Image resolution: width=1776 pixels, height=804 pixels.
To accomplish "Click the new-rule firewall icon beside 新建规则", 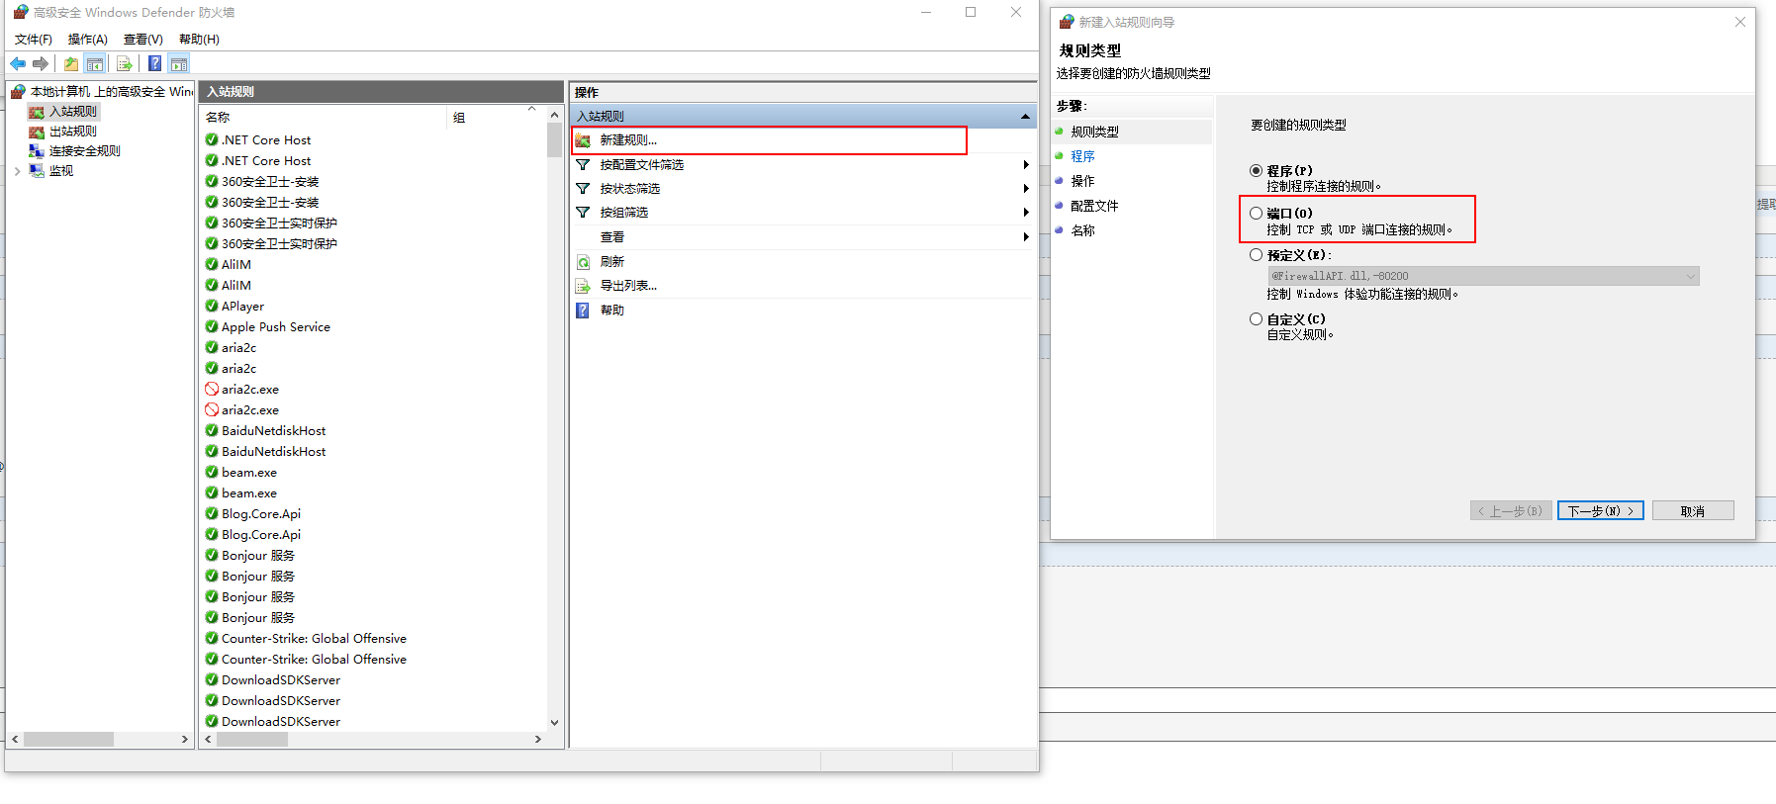I will tap(583, 140).
